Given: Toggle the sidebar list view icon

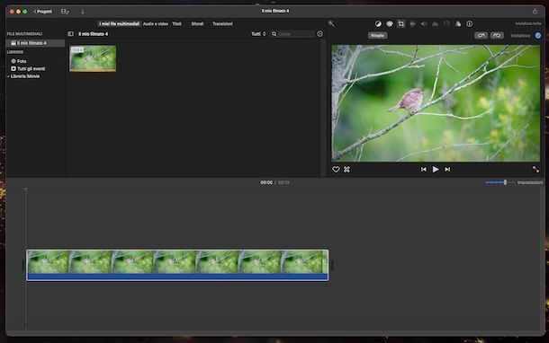Looking at the screenshot, I should (70, 34).
